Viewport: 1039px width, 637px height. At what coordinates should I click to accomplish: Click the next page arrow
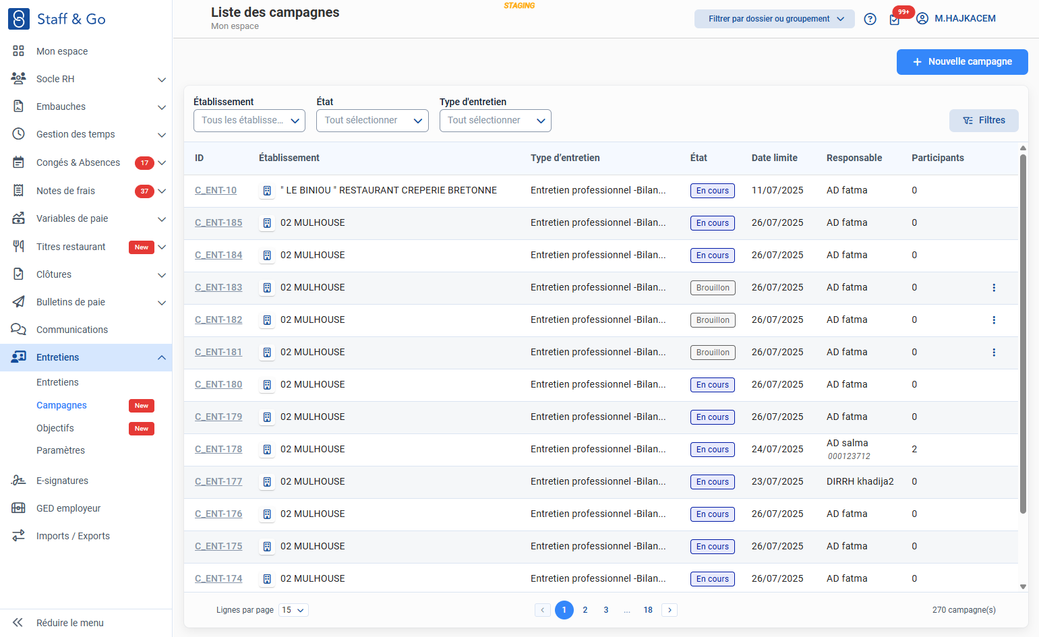pyautogui.click(x=670, y=610)
